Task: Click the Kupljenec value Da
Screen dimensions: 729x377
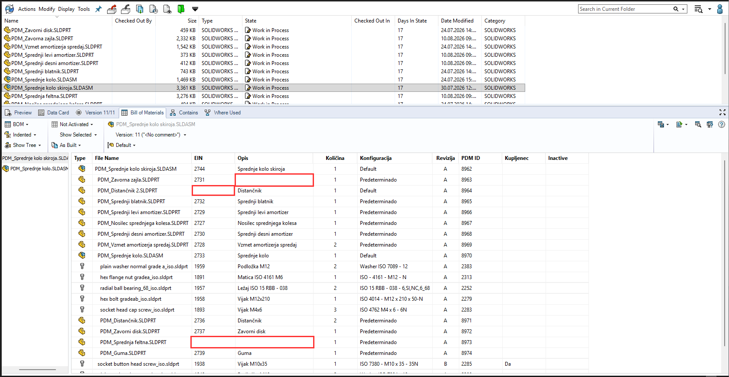Action: click(508, 364)
